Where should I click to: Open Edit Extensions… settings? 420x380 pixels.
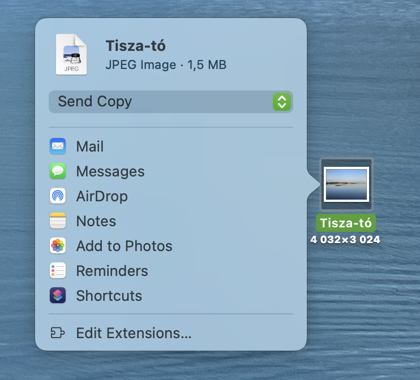coord(171,333)
